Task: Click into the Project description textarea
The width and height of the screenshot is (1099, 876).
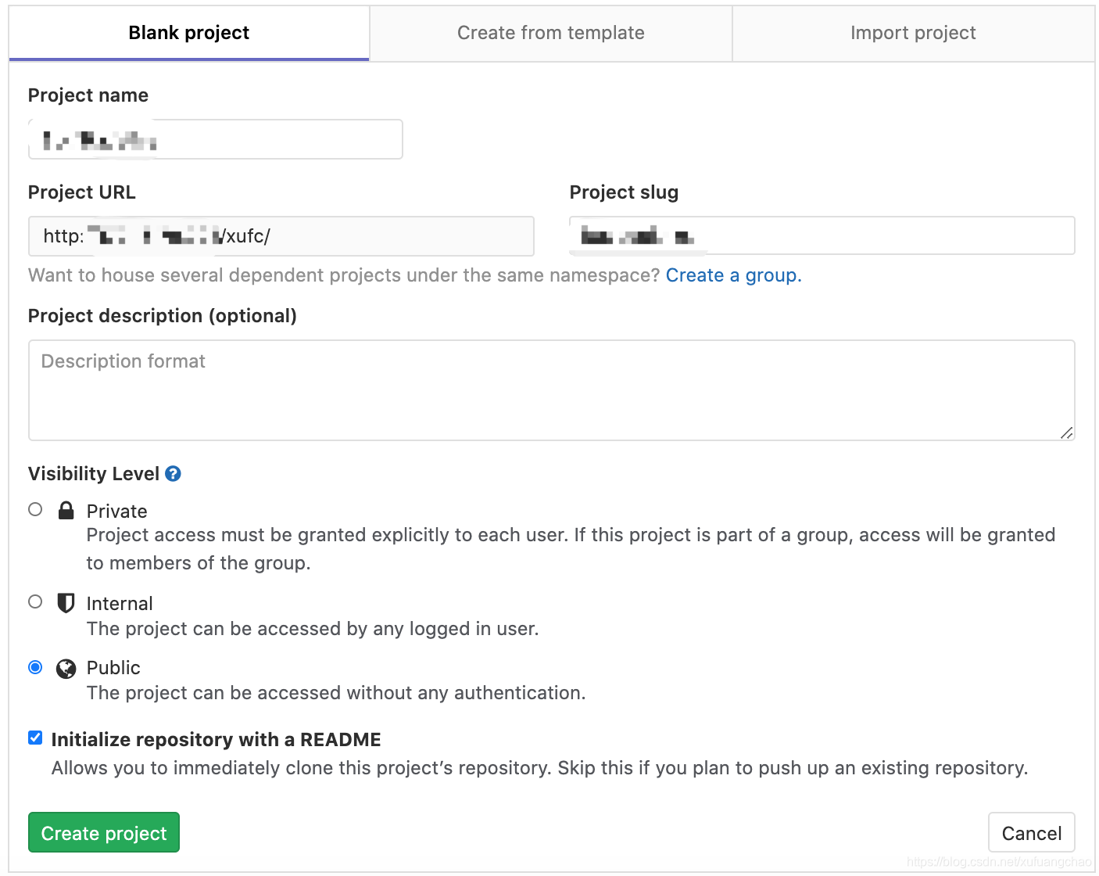Action: coord(552,390)
